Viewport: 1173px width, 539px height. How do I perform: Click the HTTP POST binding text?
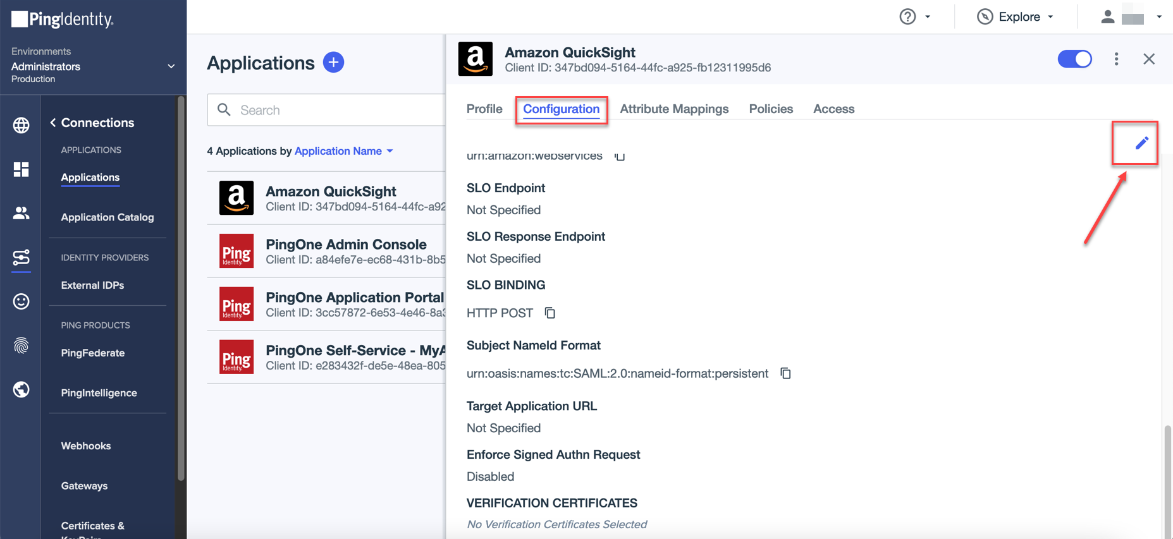tap(500, 313)
